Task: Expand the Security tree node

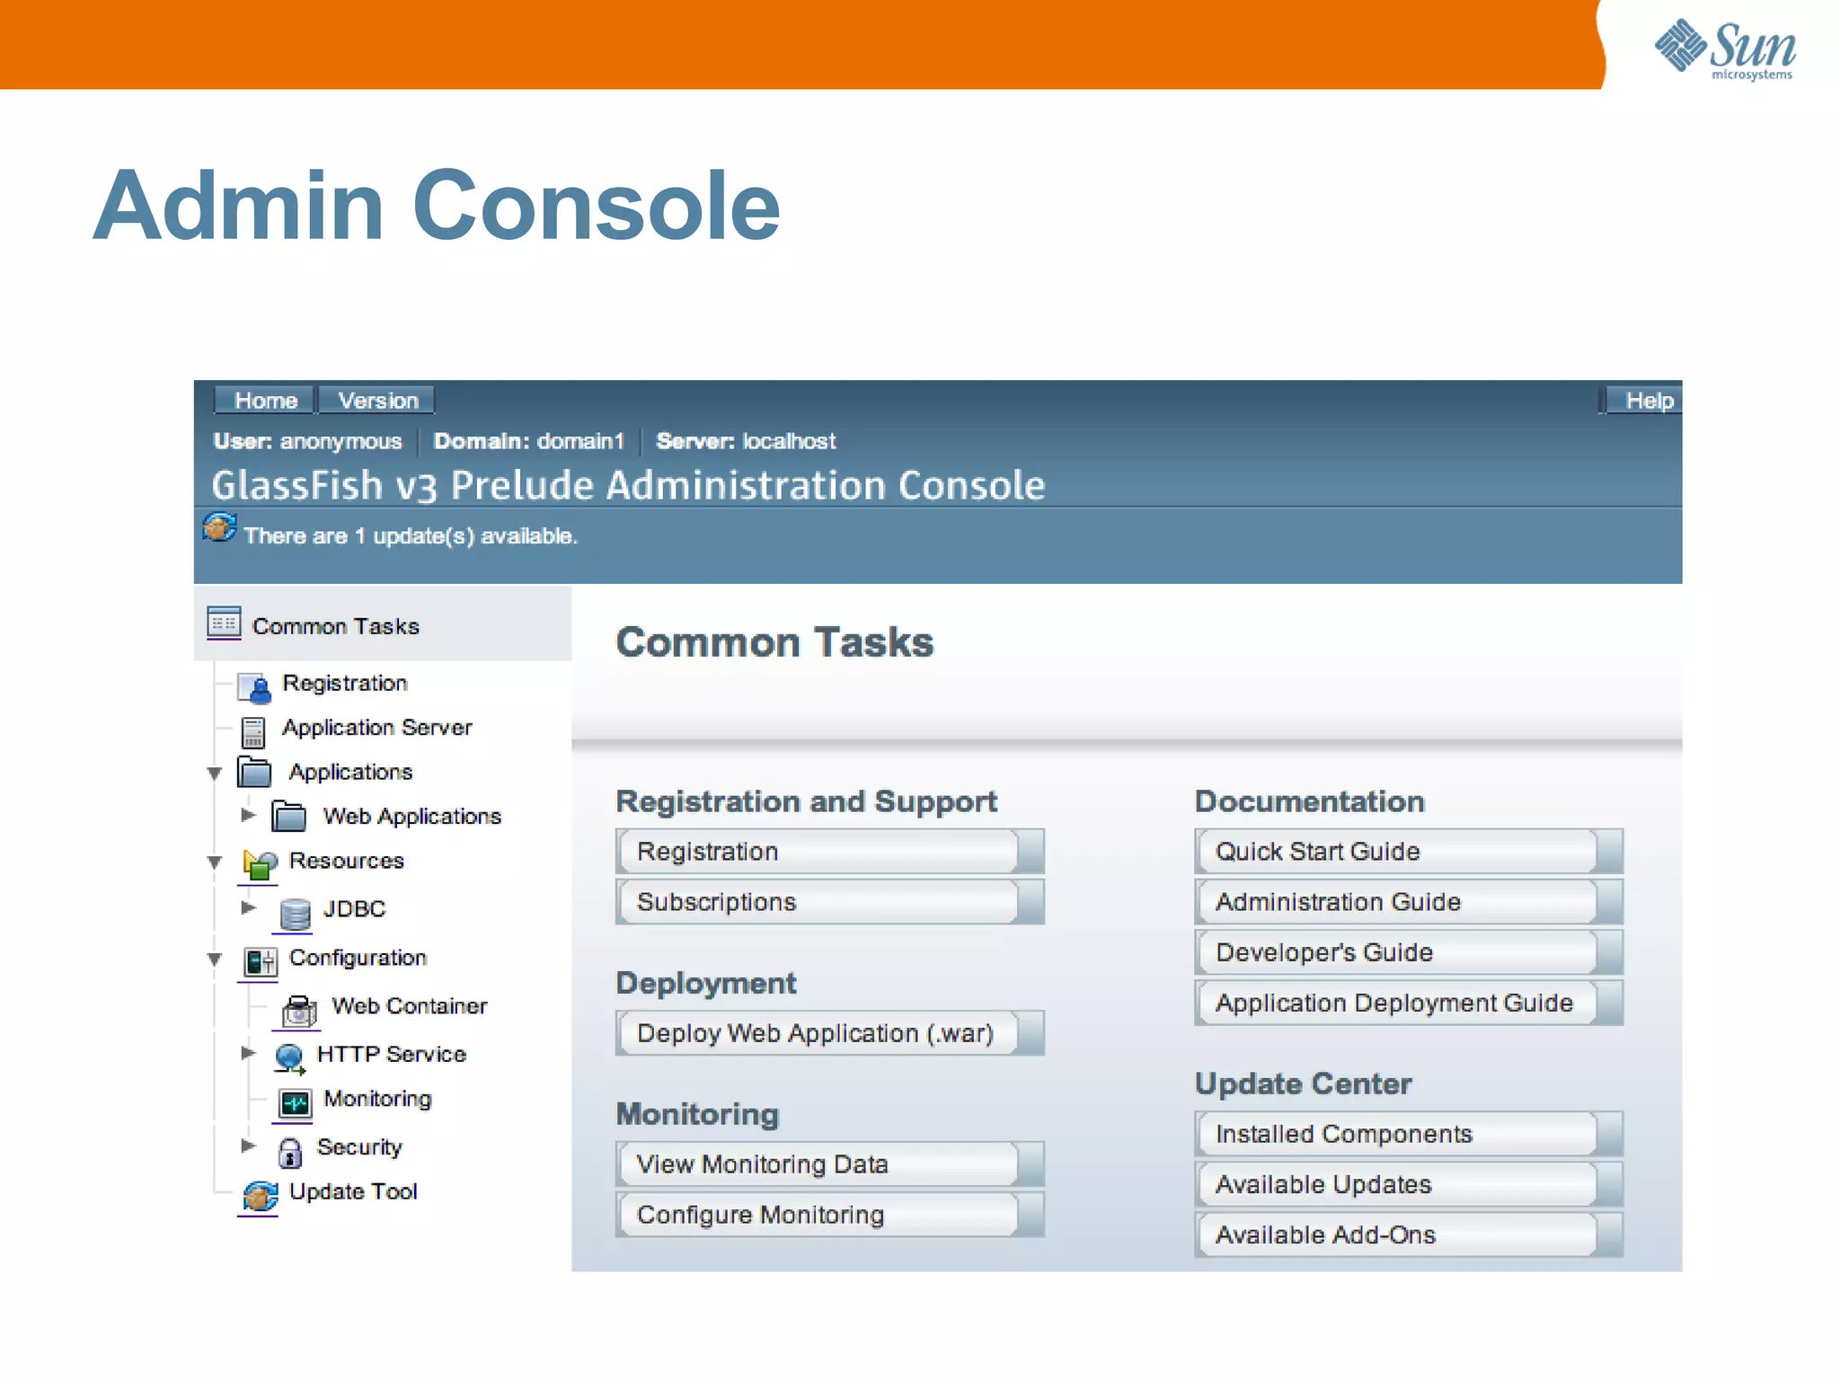Action: [248, 1146]
